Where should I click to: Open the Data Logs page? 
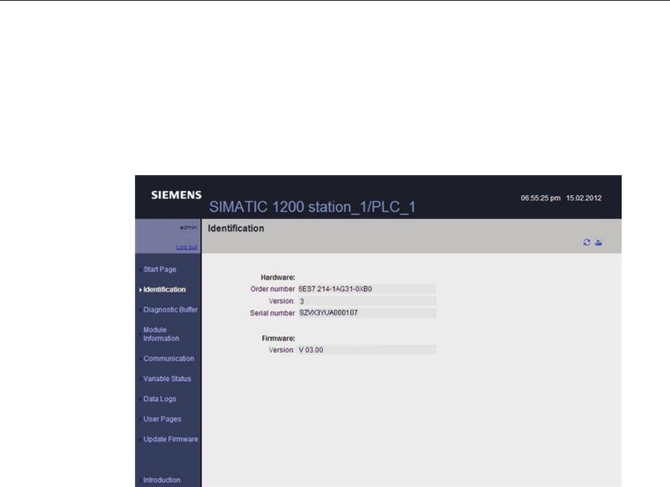click(160, 398)
